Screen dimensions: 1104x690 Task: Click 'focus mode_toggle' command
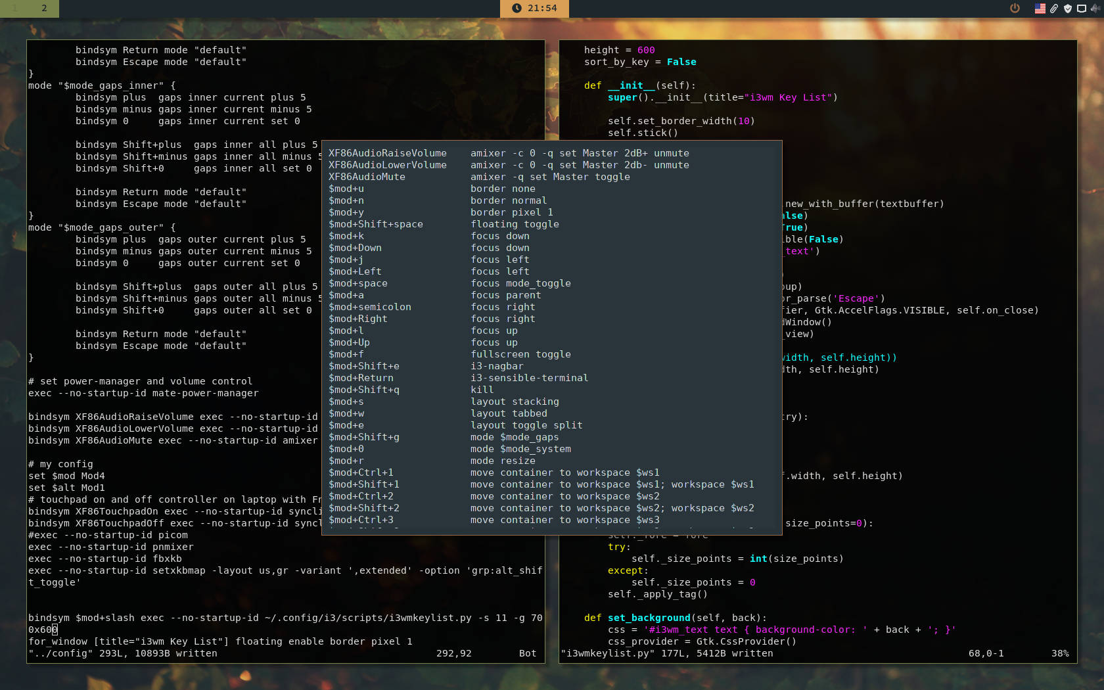pyautogui.click(x=520, y=283)
